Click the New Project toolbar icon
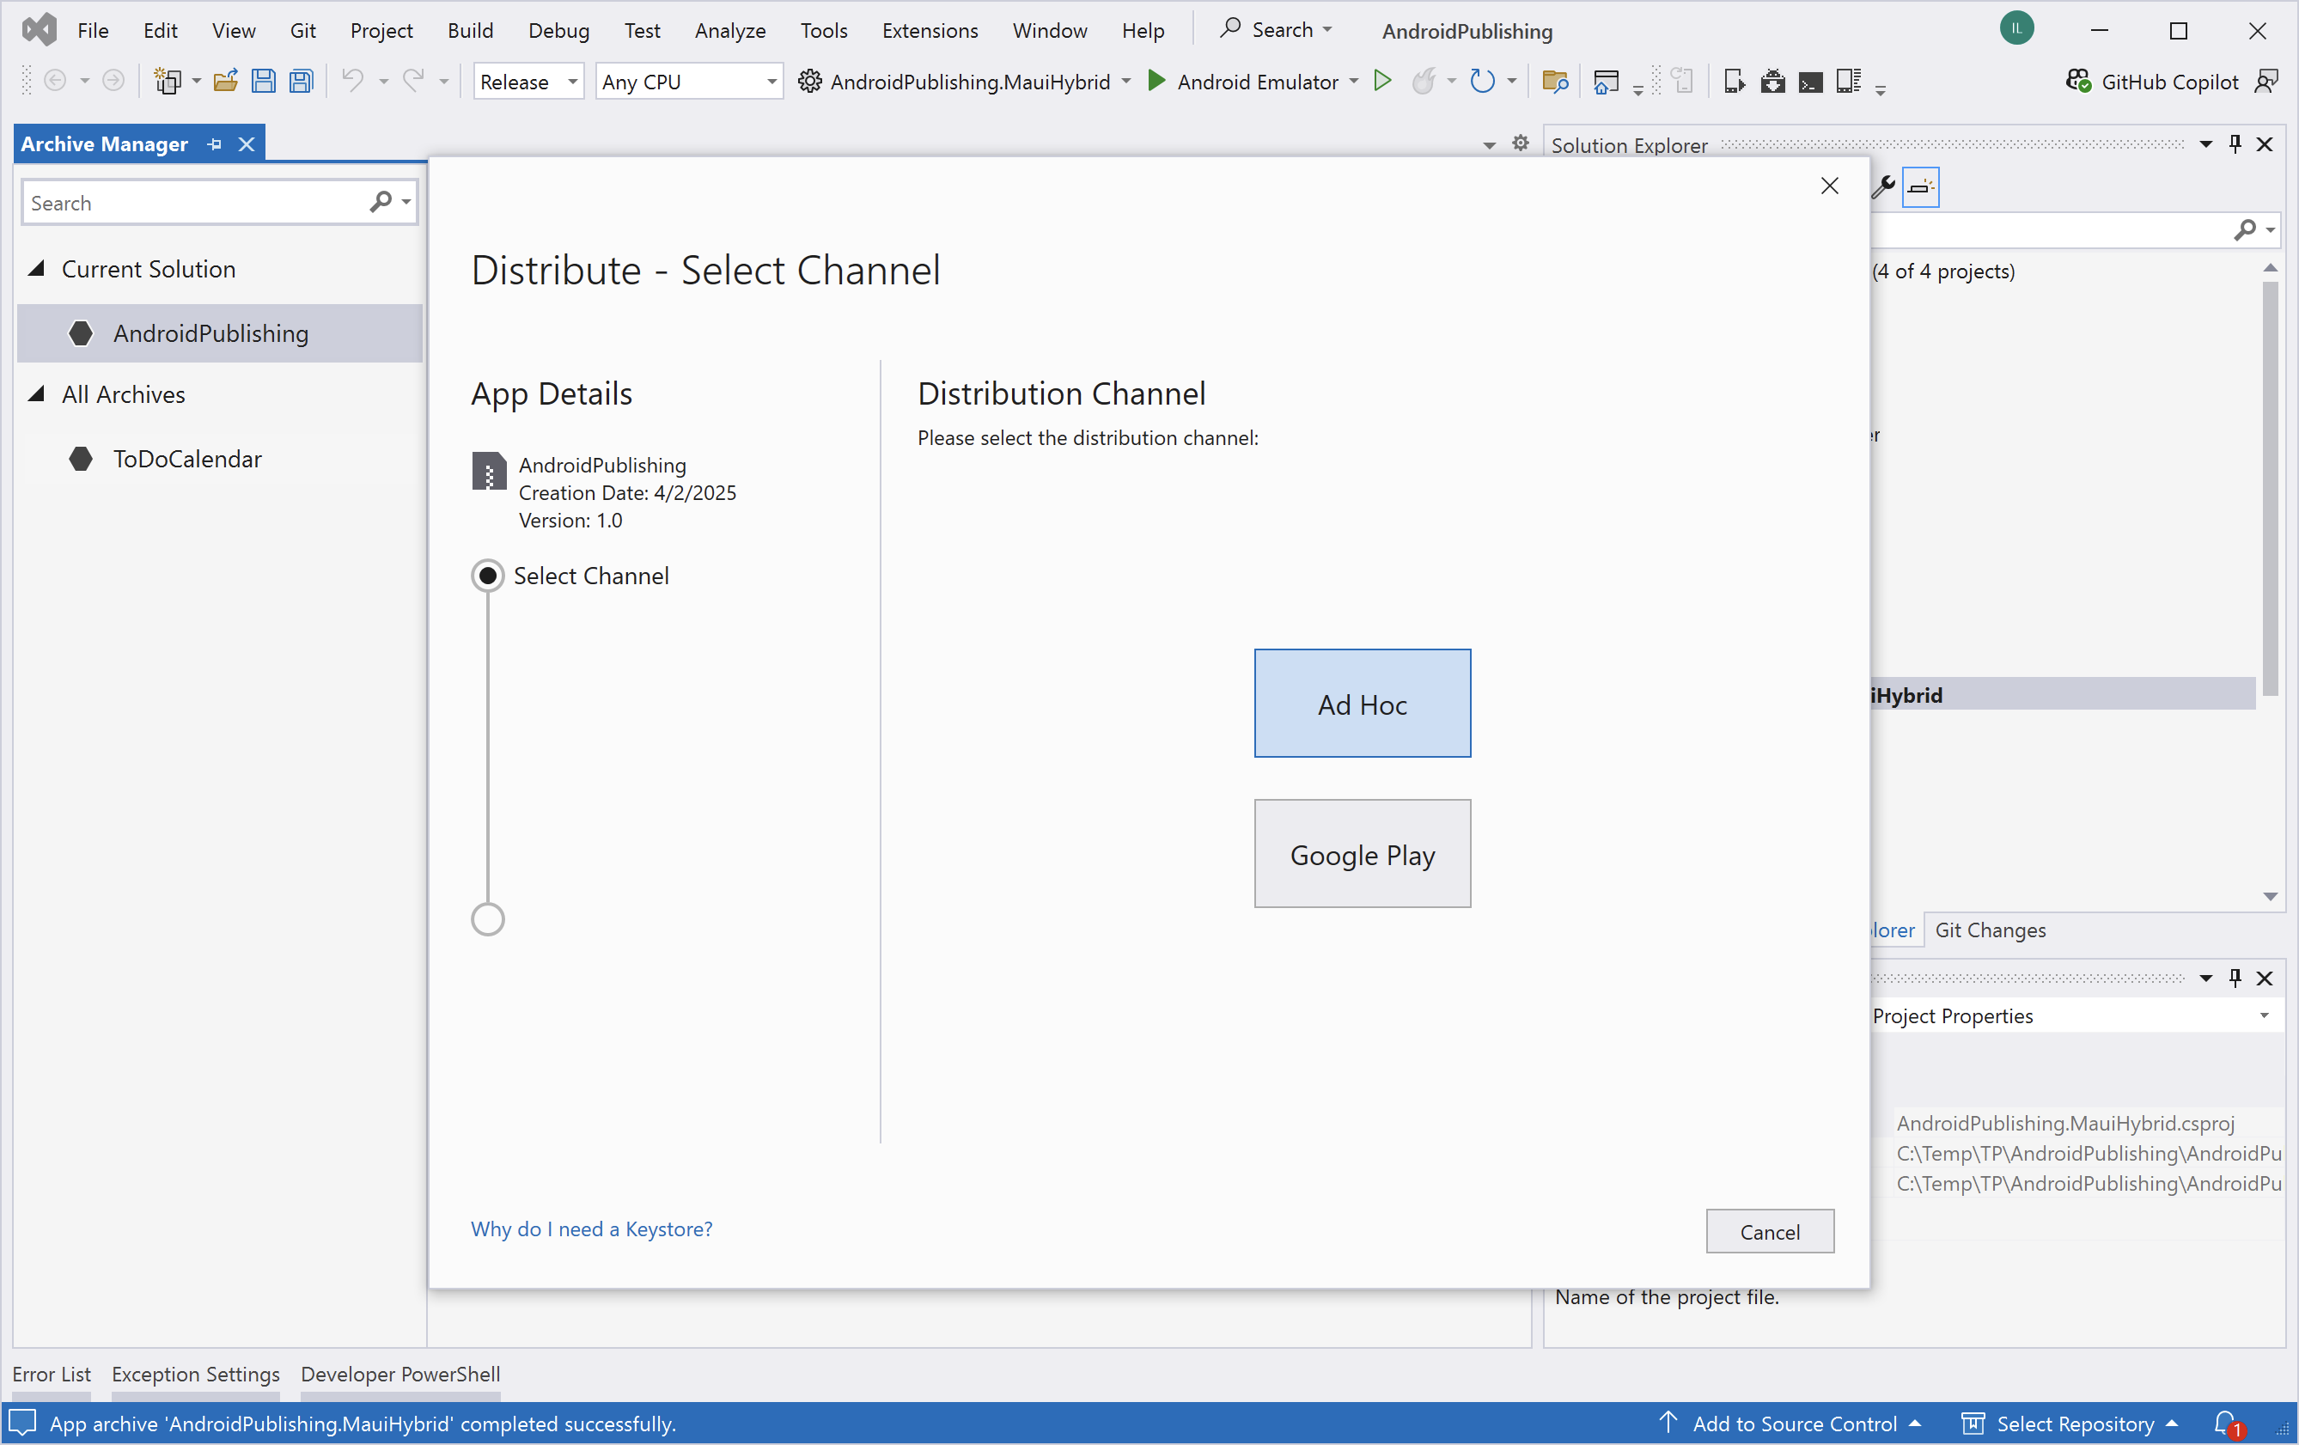 click(x=168, y=82)
